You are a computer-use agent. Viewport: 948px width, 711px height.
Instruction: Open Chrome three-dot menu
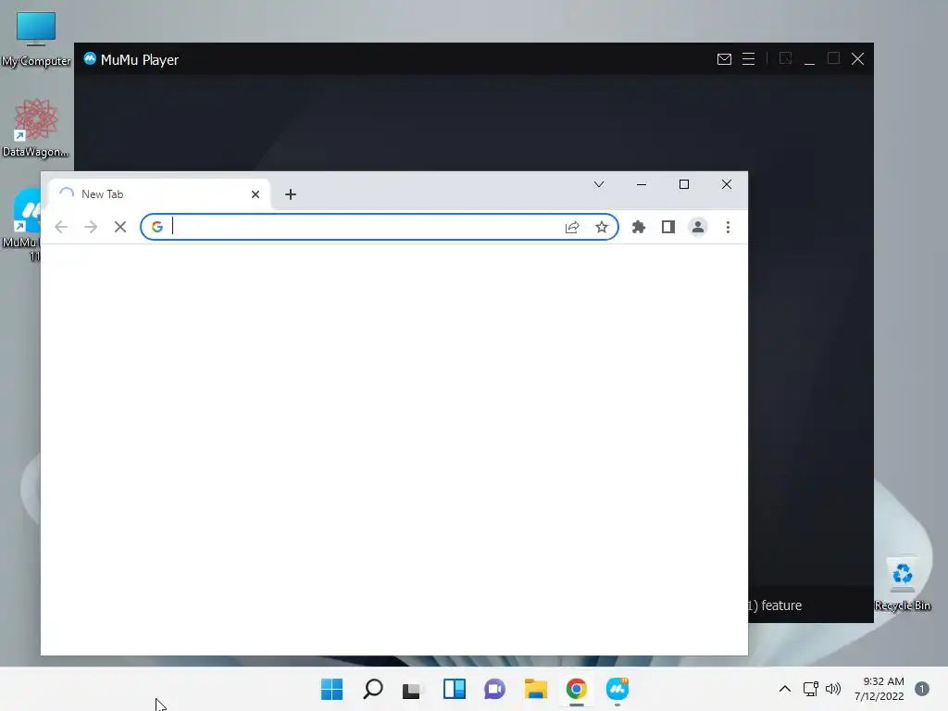(728, 228)
